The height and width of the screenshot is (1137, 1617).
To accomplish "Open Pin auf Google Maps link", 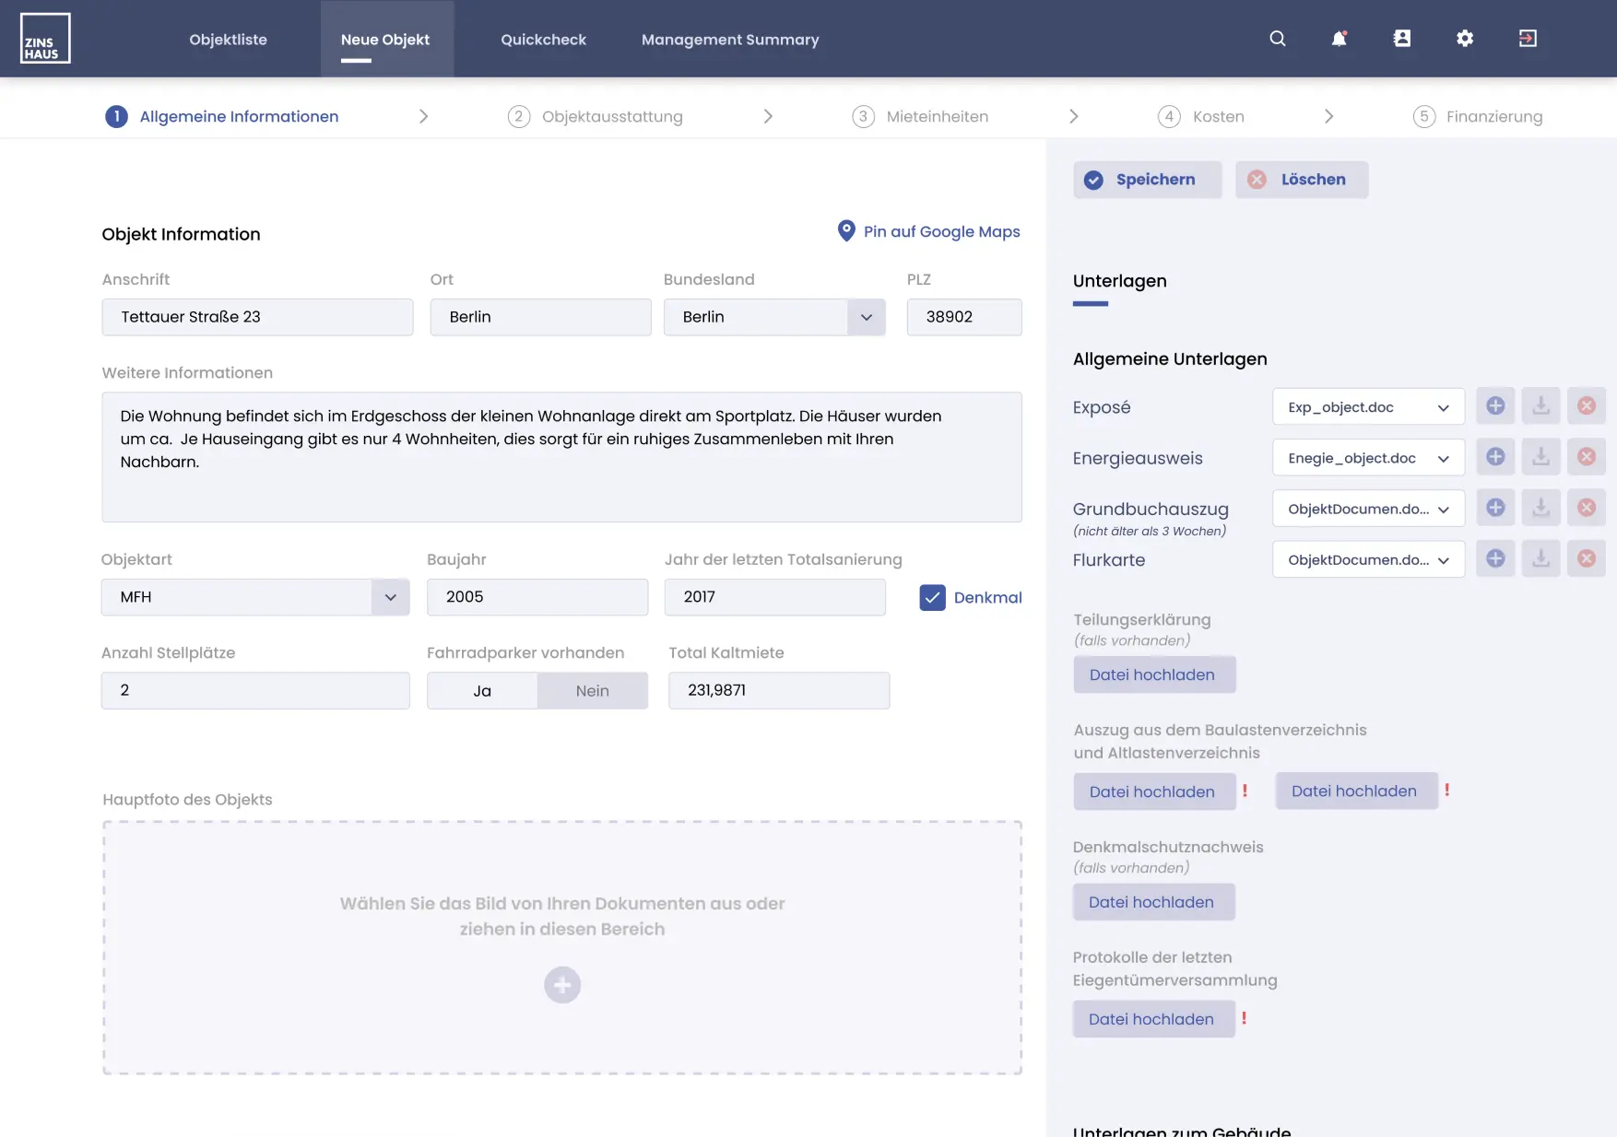I will [x=929, y=231].
